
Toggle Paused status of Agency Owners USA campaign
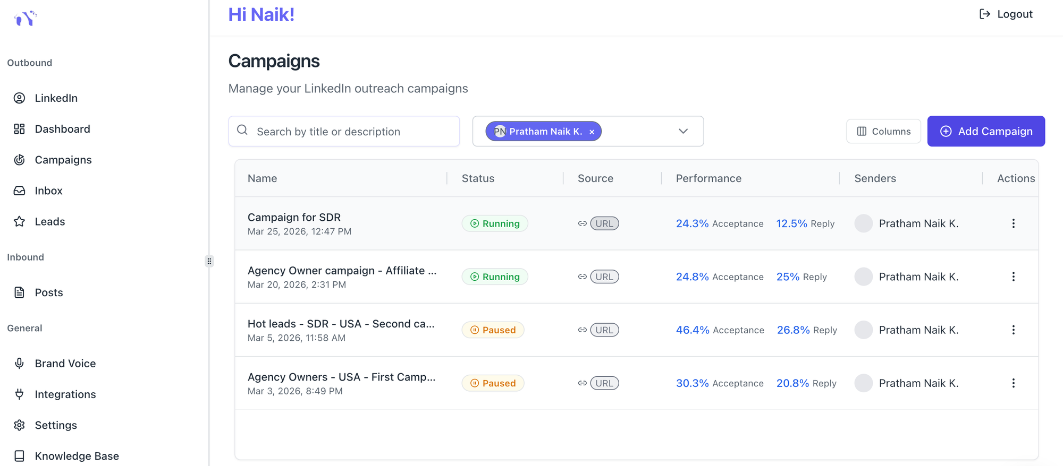click(493, 383)
